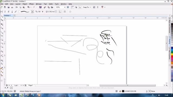The height and width of the screenshot is (97, 173).
Task: Select the Transparency tool
Action: point(2,64)
